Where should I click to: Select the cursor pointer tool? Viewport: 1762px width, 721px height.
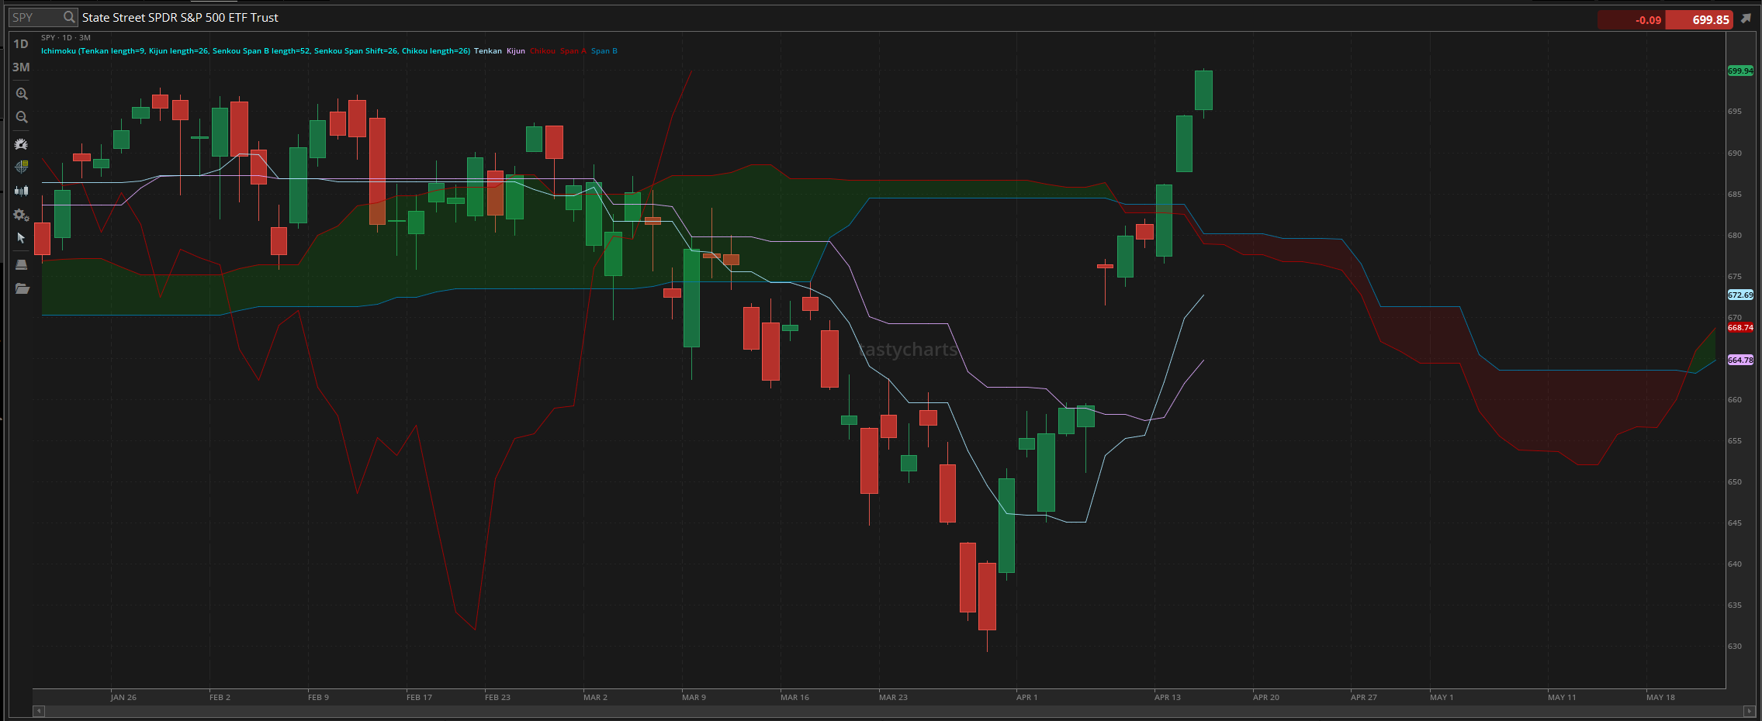click(x=21, y=238)
